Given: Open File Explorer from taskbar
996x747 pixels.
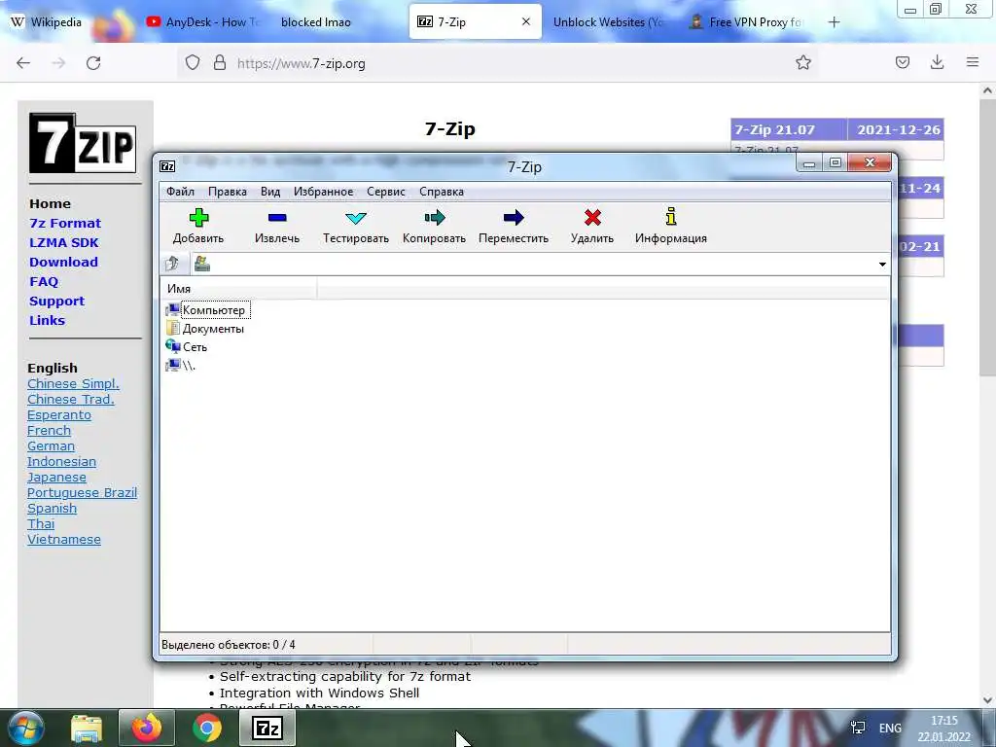Looking at the screenshot, I should coord(87,729).
